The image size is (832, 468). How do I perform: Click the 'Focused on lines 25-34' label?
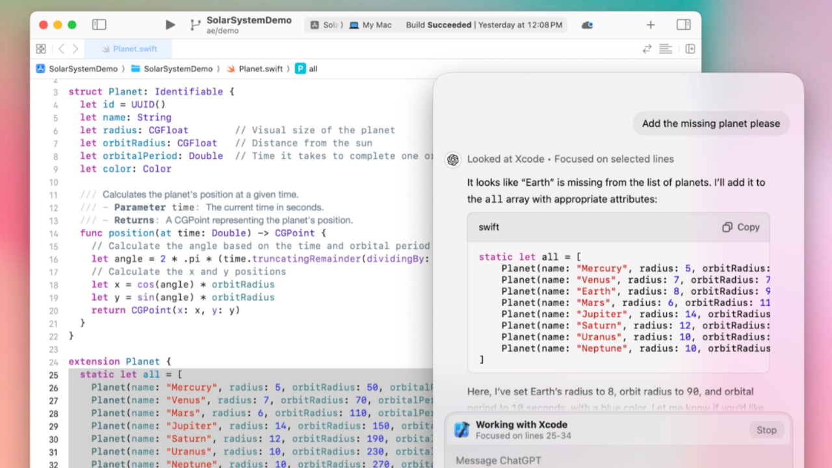pos(523,435)
